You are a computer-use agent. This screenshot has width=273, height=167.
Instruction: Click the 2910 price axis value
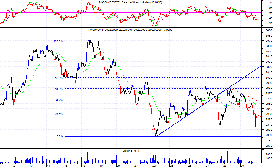(x=269, y=125)
